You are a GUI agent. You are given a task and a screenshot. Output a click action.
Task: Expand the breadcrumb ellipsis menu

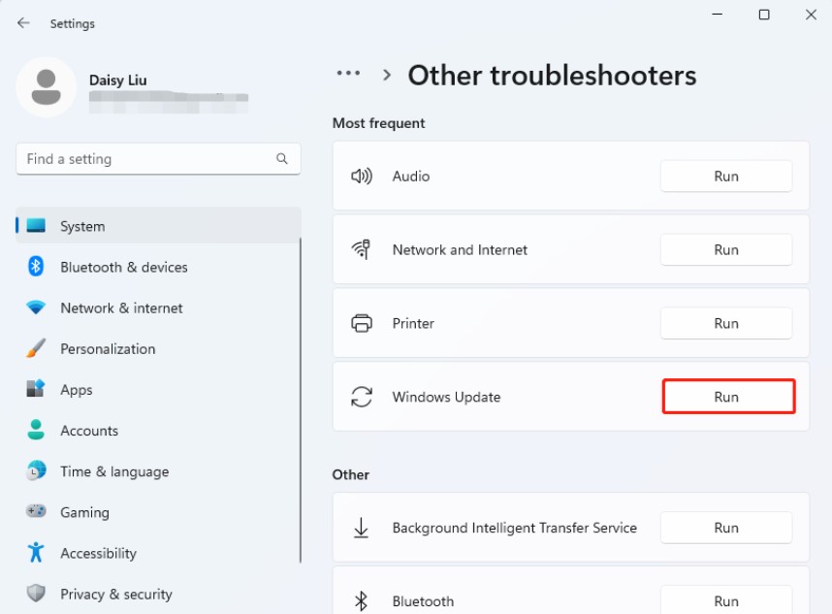348,74
